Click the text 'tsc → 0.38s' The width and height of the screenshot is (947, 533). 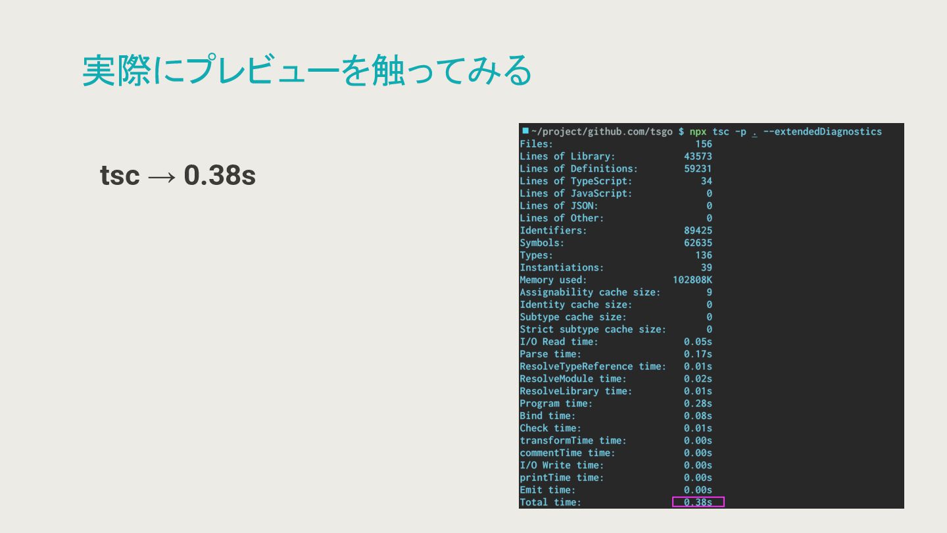pyautogui.click(x=178, y=175)
